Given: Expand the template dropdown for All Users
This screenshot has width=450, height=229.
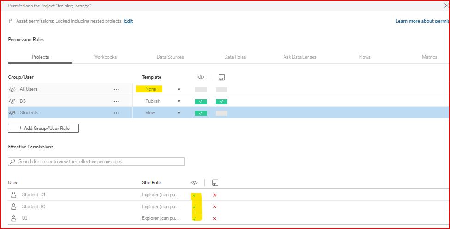Looking at the screenshot, I should click(179, 89).
